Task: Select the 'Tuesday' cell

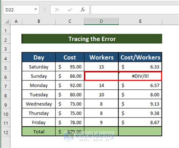Action: [x=39, y=95]
